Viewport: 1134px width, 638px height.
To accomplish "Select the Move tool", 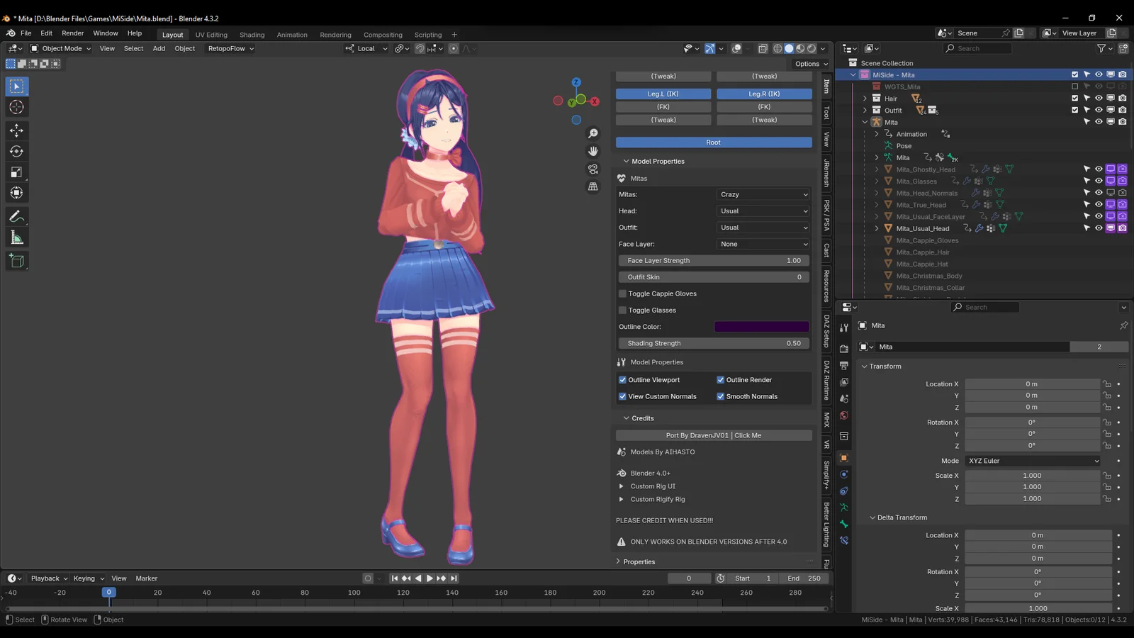I will click(16, 130).
